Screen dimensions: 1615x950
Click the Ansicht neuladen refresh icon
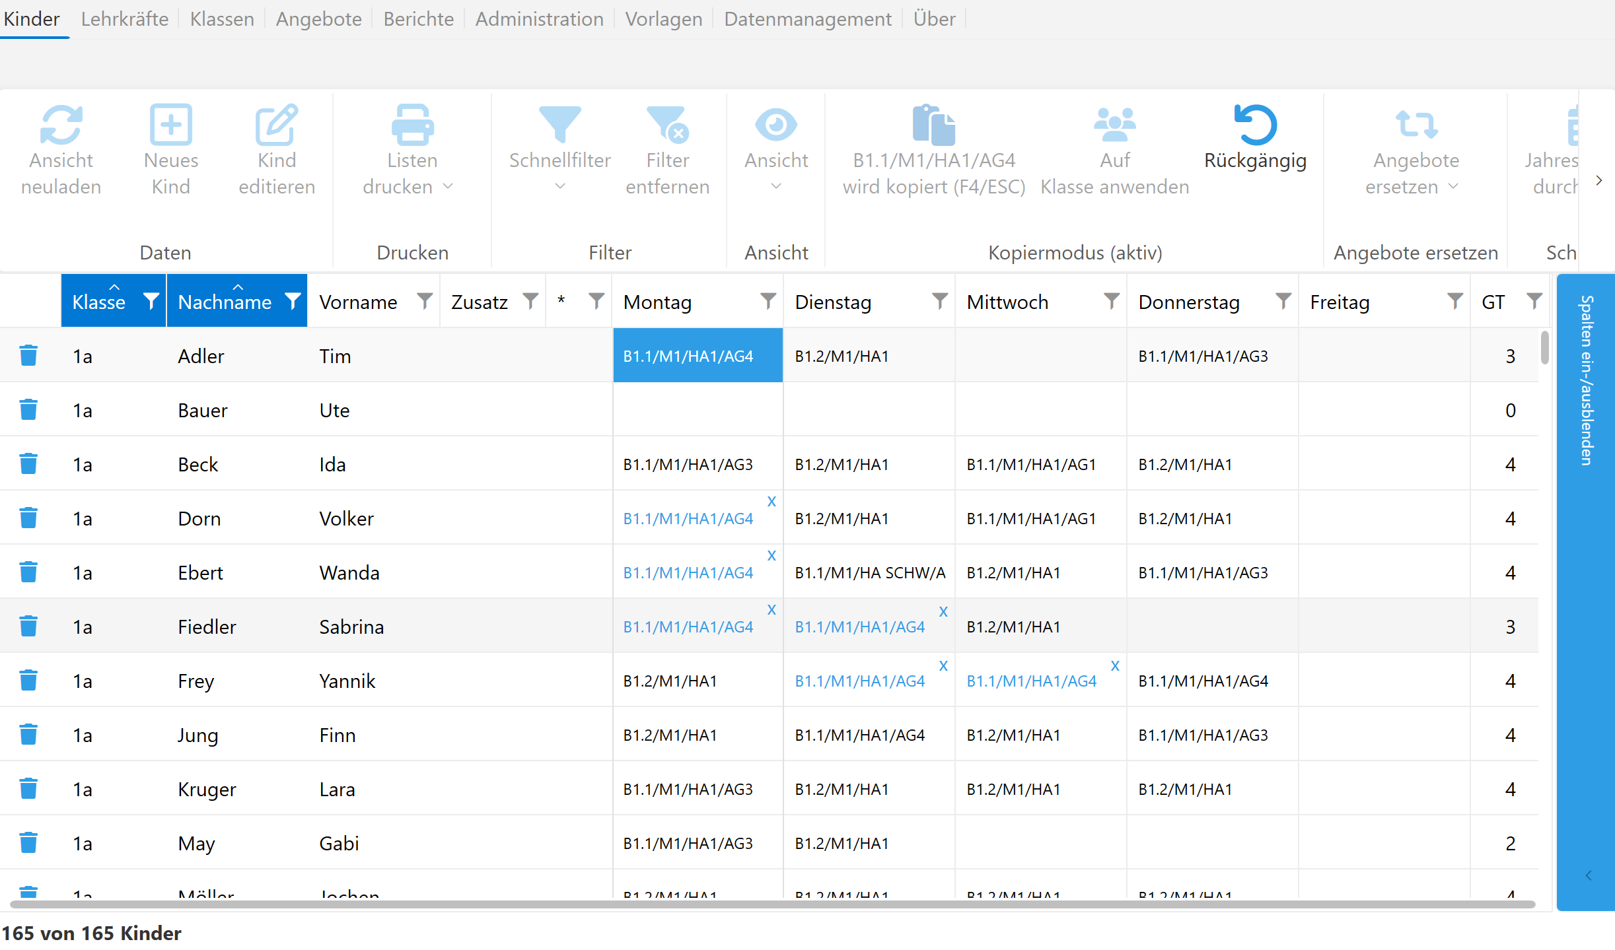(x=61, y=124)
